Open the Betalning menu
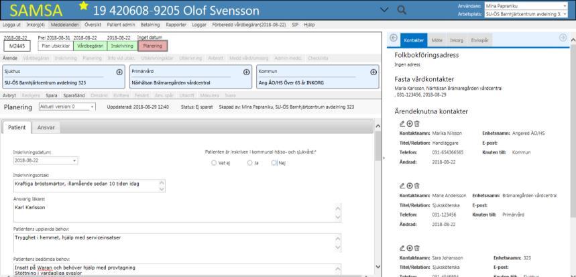Screen dimensions: 576x277 click(150, 25)
